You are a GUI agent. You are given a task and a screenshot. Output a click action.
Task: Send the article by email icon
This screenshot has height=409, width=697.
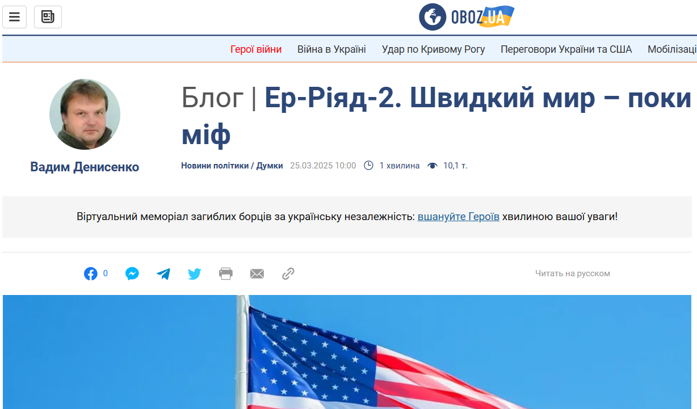click(x=257, y=274)
